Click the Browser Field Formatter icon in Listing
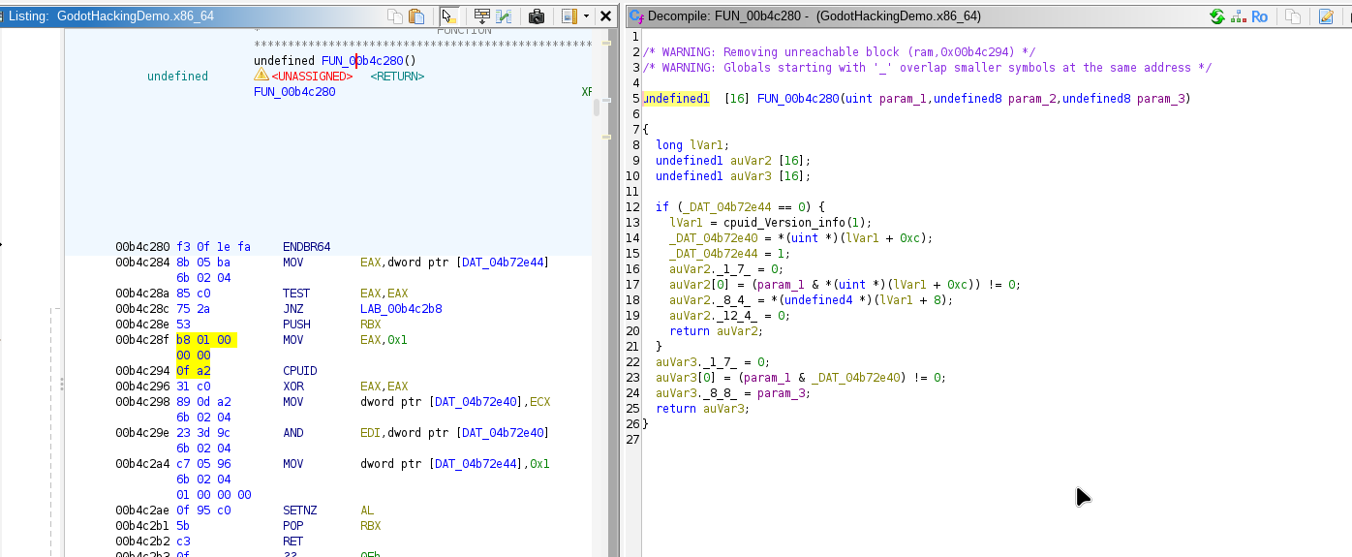The height and width of the screenshot is (557, 1352). [481, 16]
